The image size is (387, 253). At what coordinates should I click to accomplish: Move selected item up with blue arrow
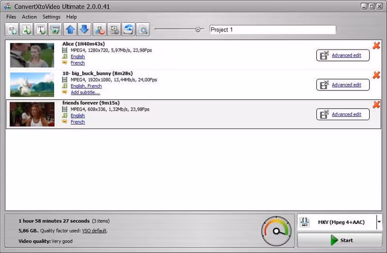[70, 29]
